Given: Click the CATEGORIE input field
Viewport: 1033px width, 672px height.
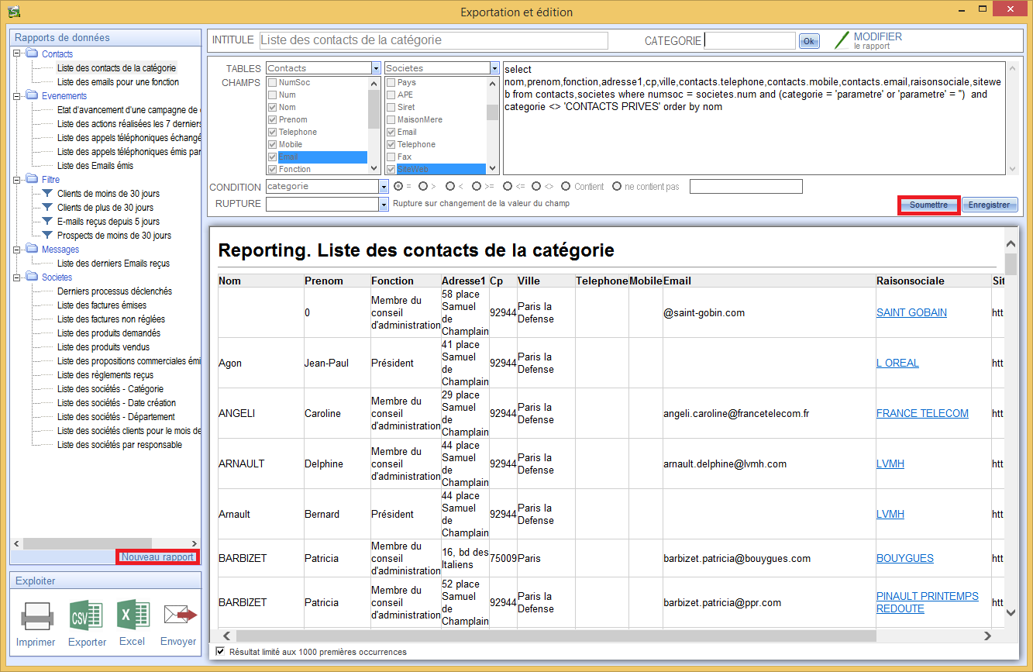Looking at the screenshot, I should [x=749, y=40].
